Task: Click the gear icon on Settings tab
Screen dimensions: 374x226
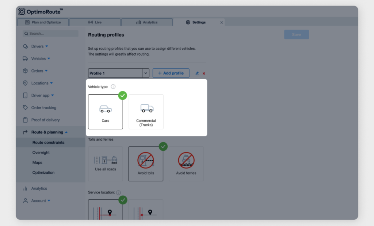Action: [x=188, y=22]
